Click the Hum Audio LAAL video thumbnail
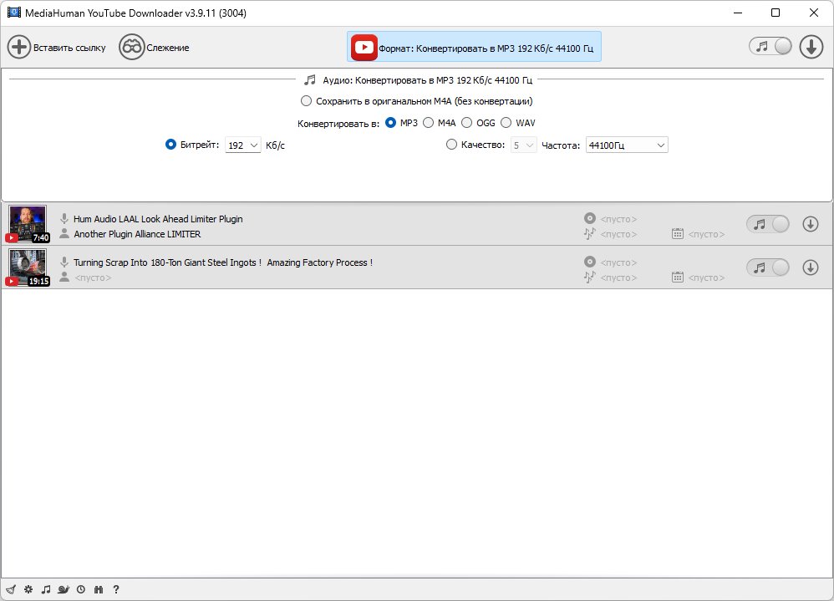The height and width of the screenshot is (601, 834). (28, 224)
